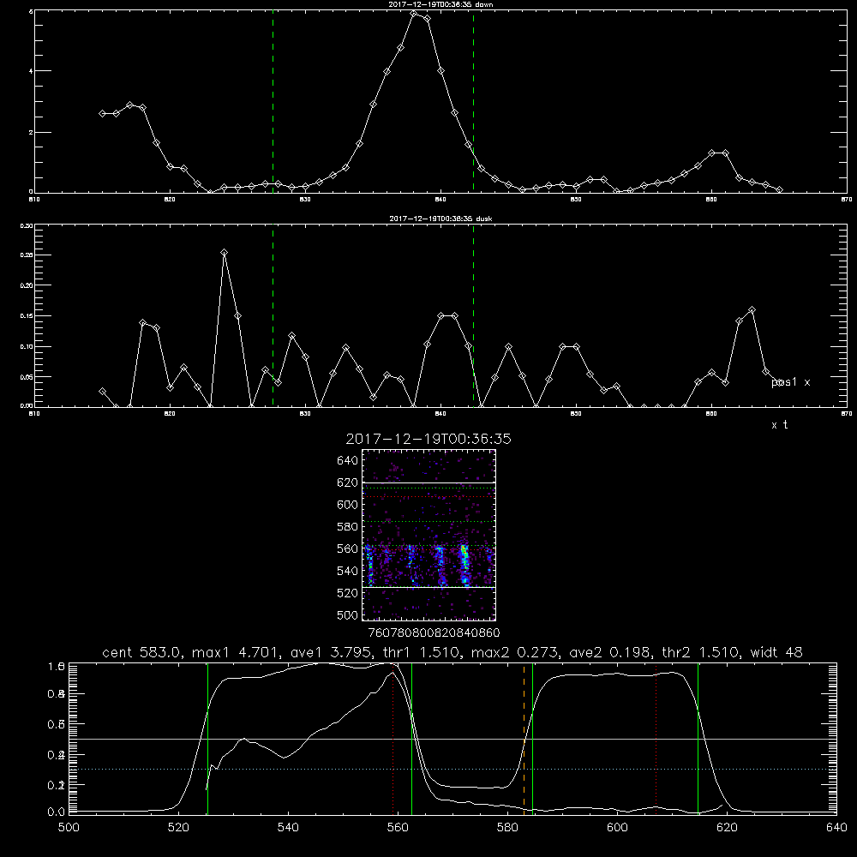Click the right green dashed line in dusk plot
Screen dimensions: 857x857
pos(473,315)
